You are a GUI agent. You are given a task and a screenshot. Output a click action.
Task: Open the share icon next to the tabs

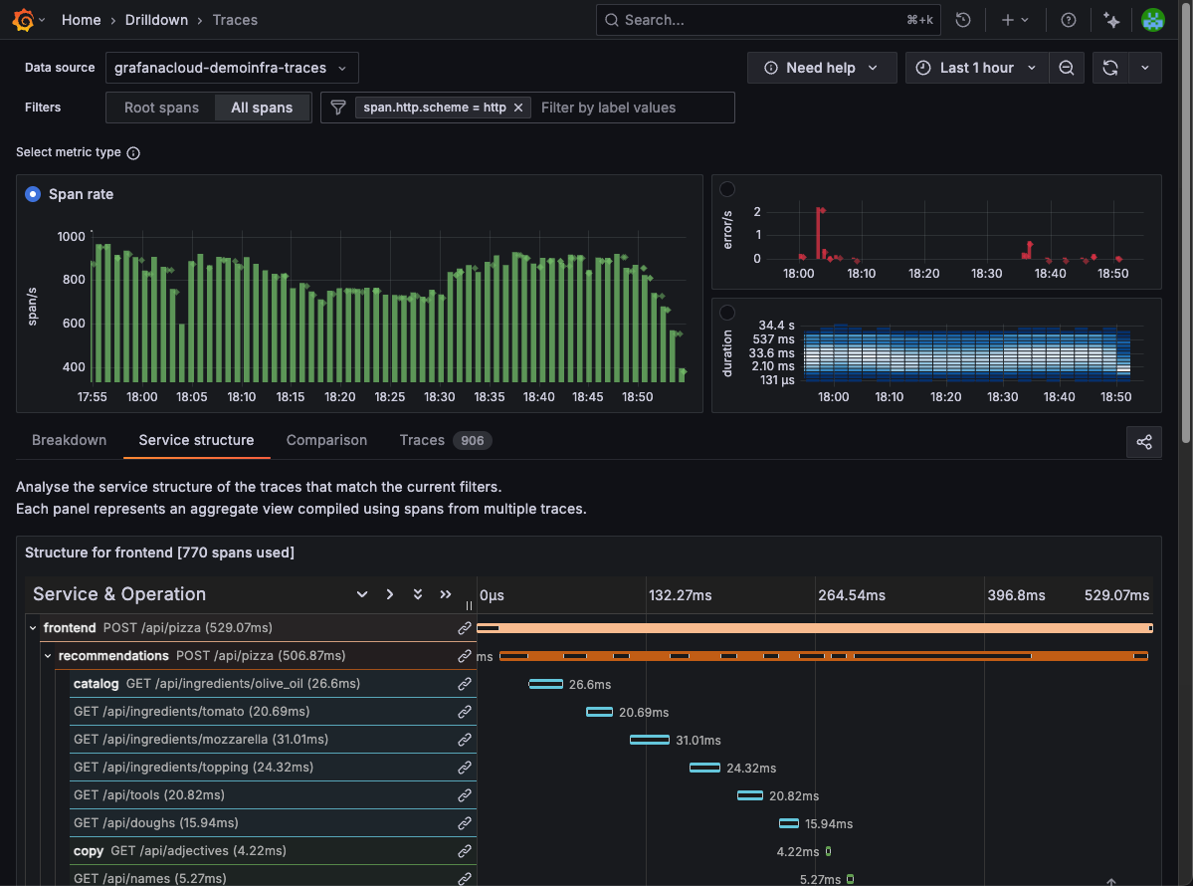(x=1143, y=441)
